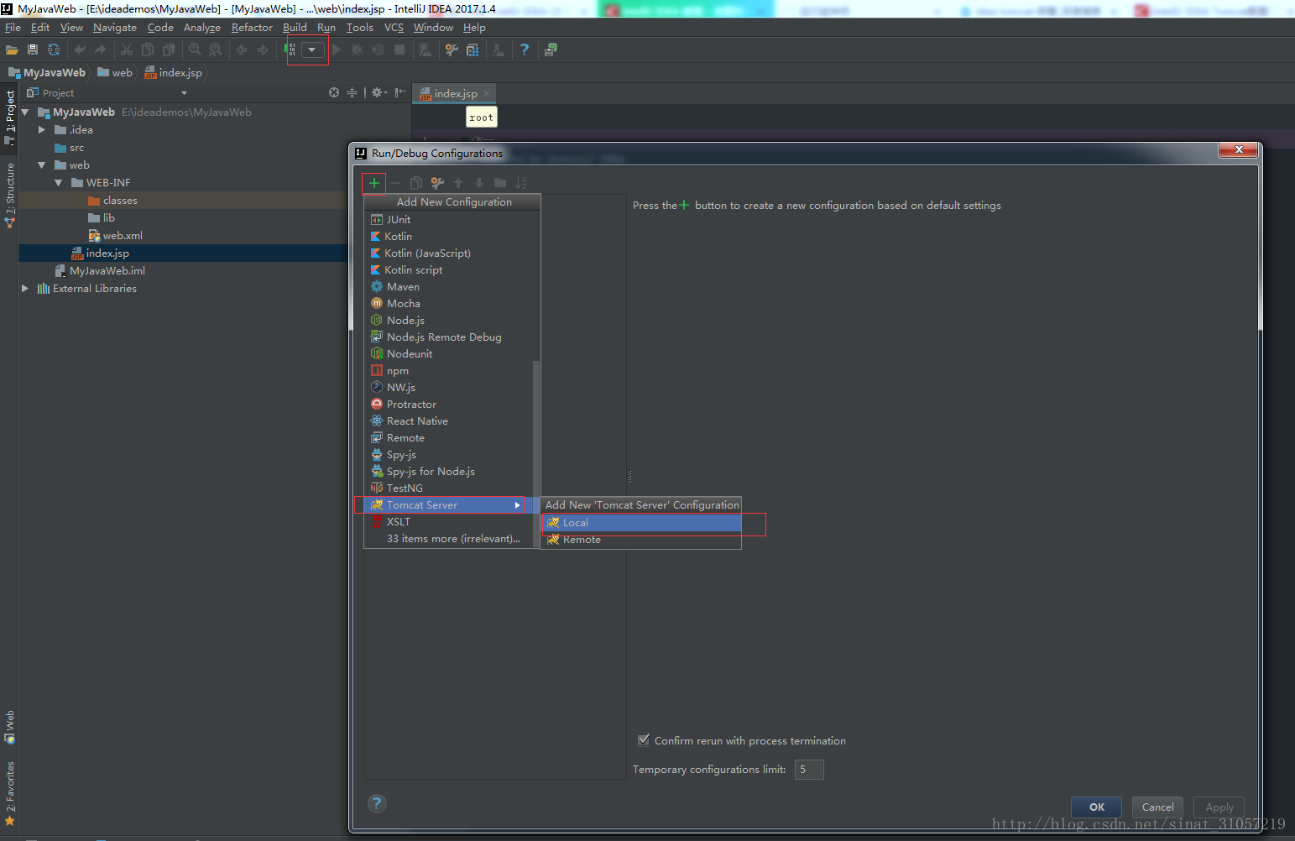This screenshot has height=841, width=1295.
Task: Open the Build menu
Action: pyautogui.click(x=295, y=28)
